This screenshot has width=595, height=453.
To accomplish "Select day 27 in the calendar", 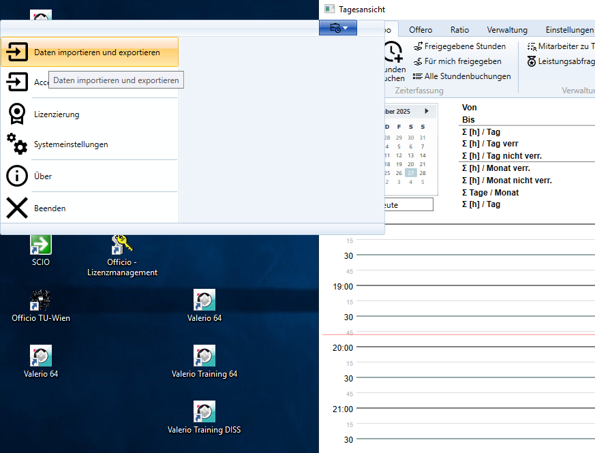I will click(410, 174).
